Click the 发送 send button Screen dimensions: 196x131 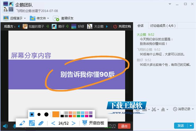[181, 126]
